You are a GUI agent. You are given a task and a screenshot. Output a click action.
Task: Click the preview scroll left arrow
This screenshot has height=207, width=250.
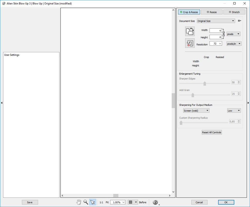[x=63, y=196]
